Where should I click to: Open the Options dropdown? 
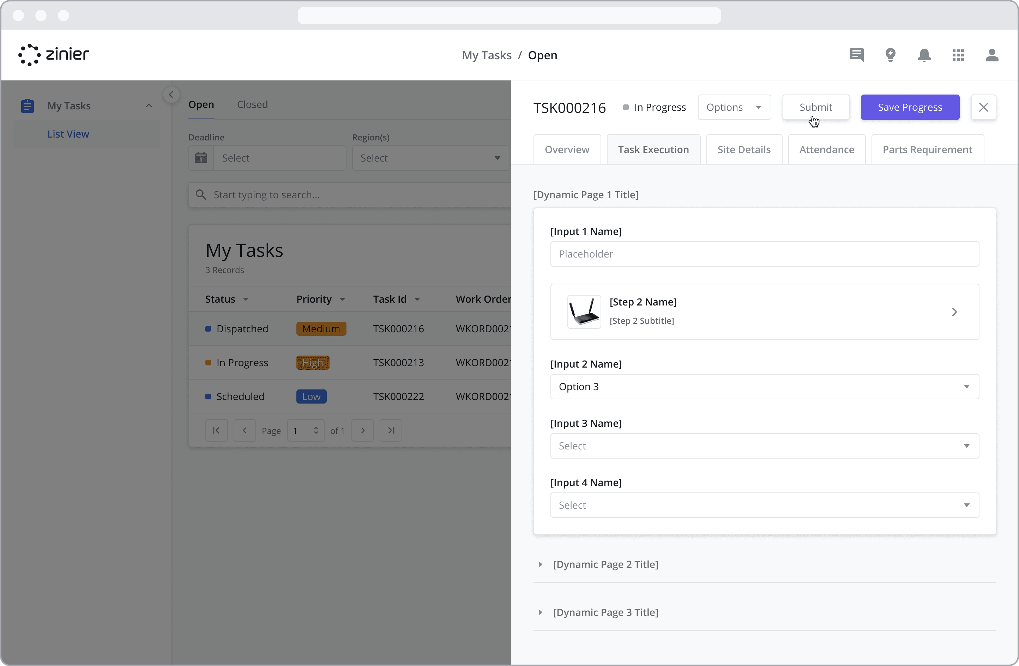(734, 107)
